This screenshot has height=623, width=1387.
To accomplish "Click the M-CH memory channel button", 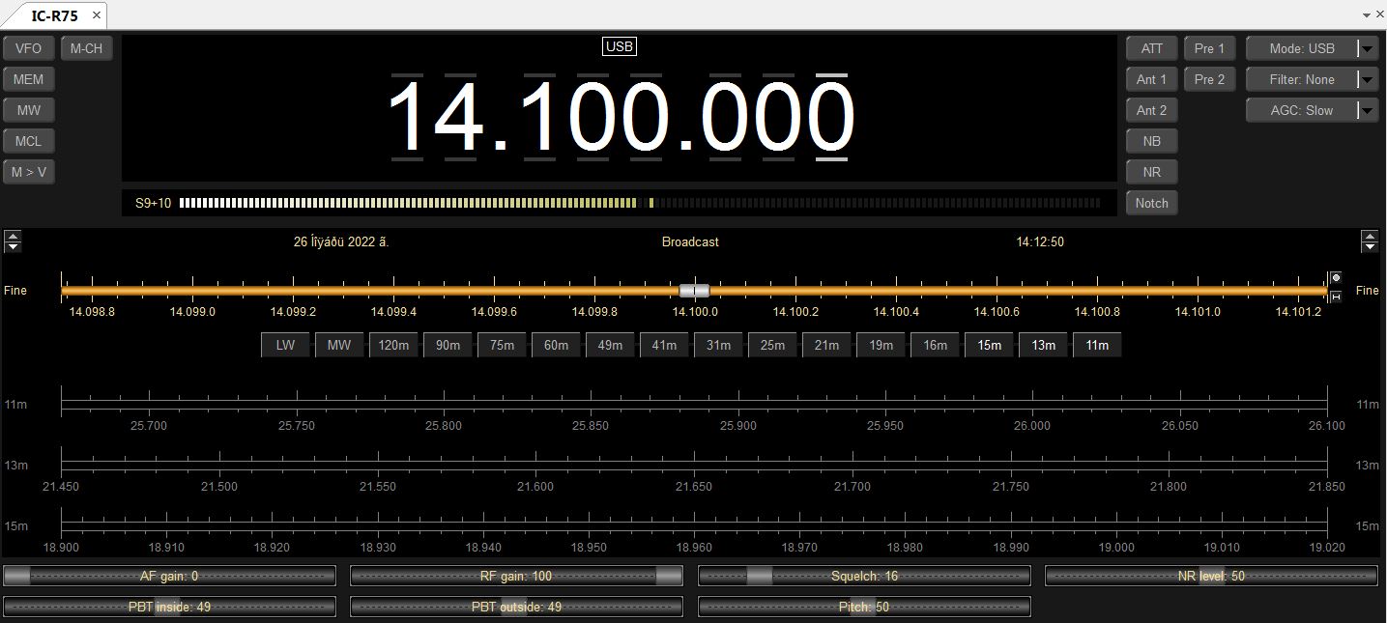I will (87, 48).
